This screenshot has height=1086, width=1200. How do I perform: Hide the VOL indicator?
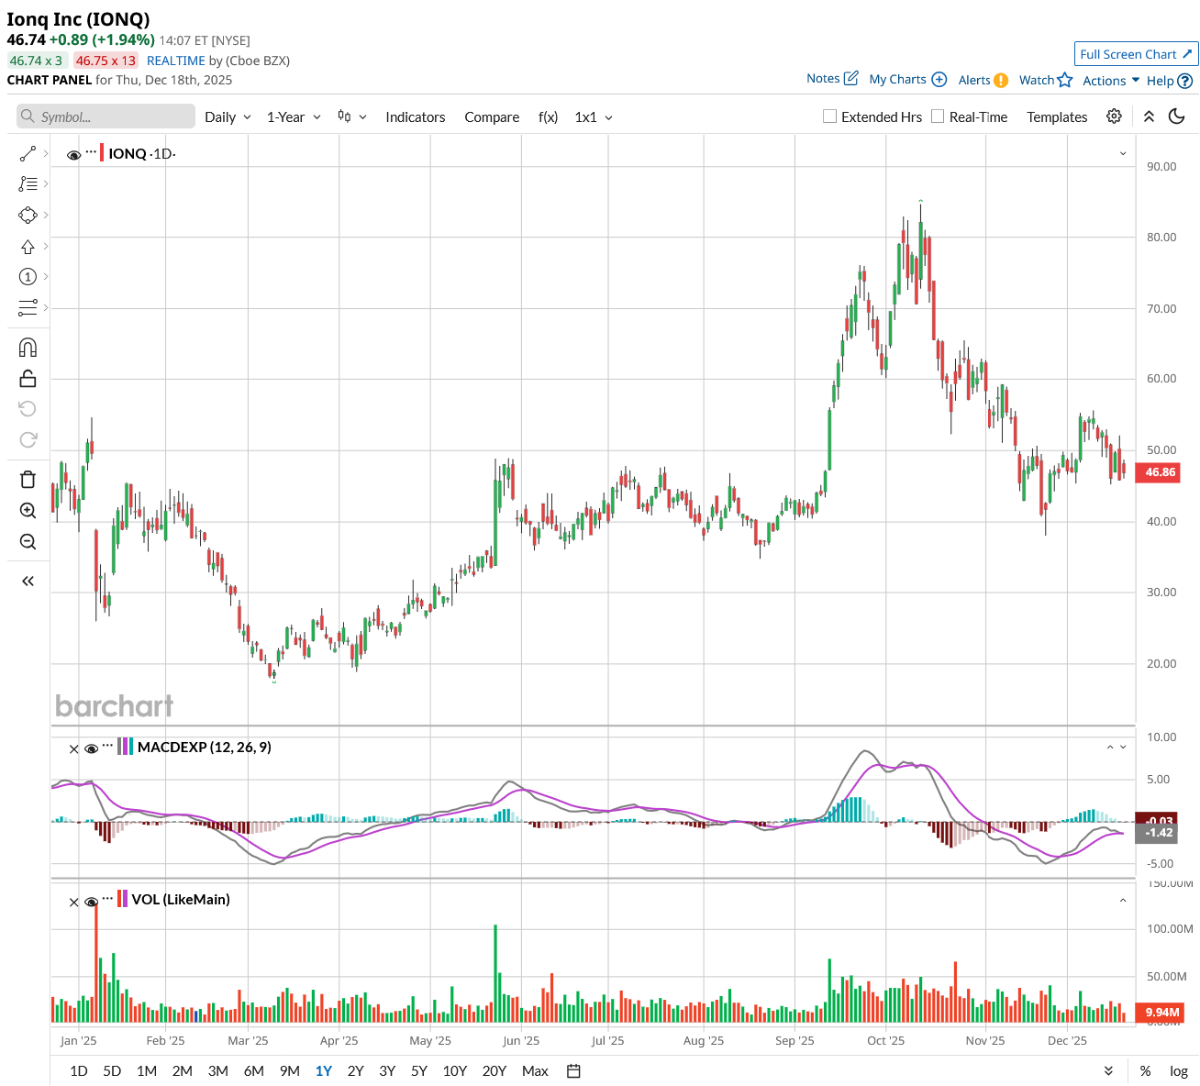tap(92, 902)
